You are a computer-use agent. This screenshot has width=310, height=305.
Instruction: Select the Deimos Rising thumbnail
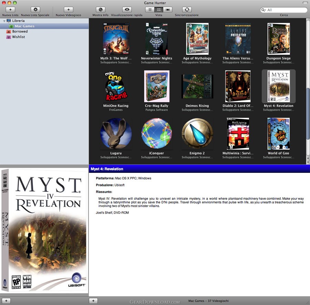click(197, 86)
